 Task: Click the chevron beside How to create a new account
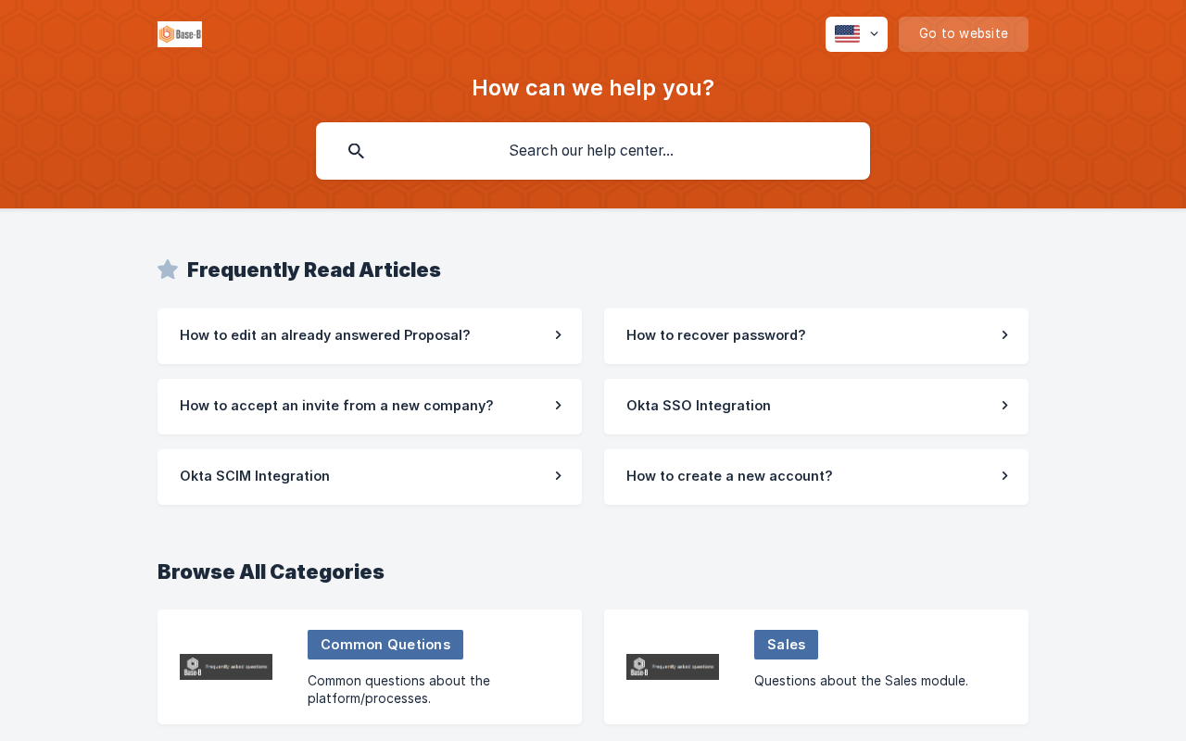(x=1004, y=476)
